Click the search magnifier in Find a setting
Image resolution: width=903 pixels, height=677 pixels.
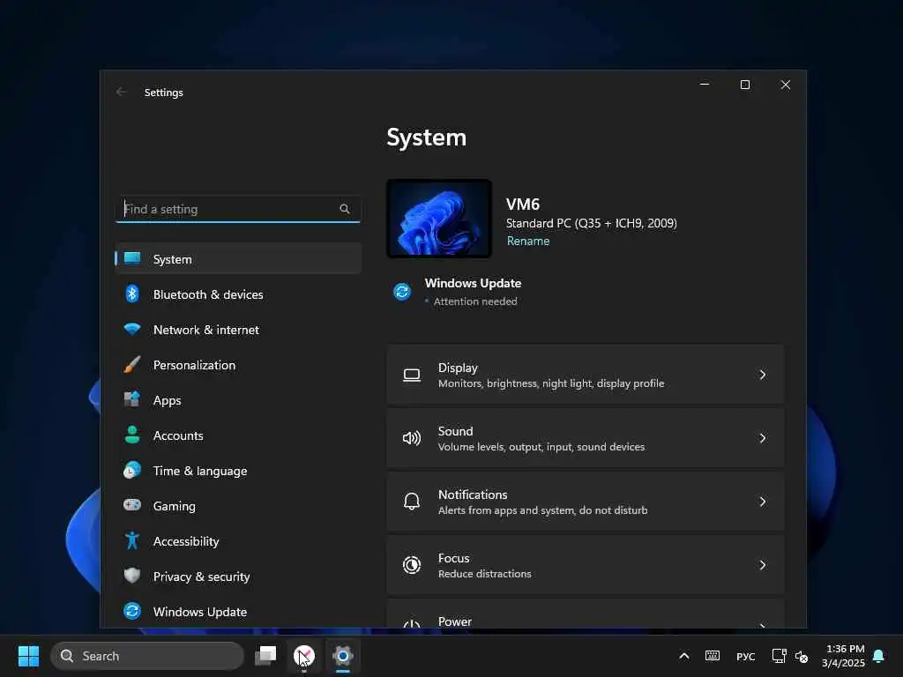click(345, 208)
